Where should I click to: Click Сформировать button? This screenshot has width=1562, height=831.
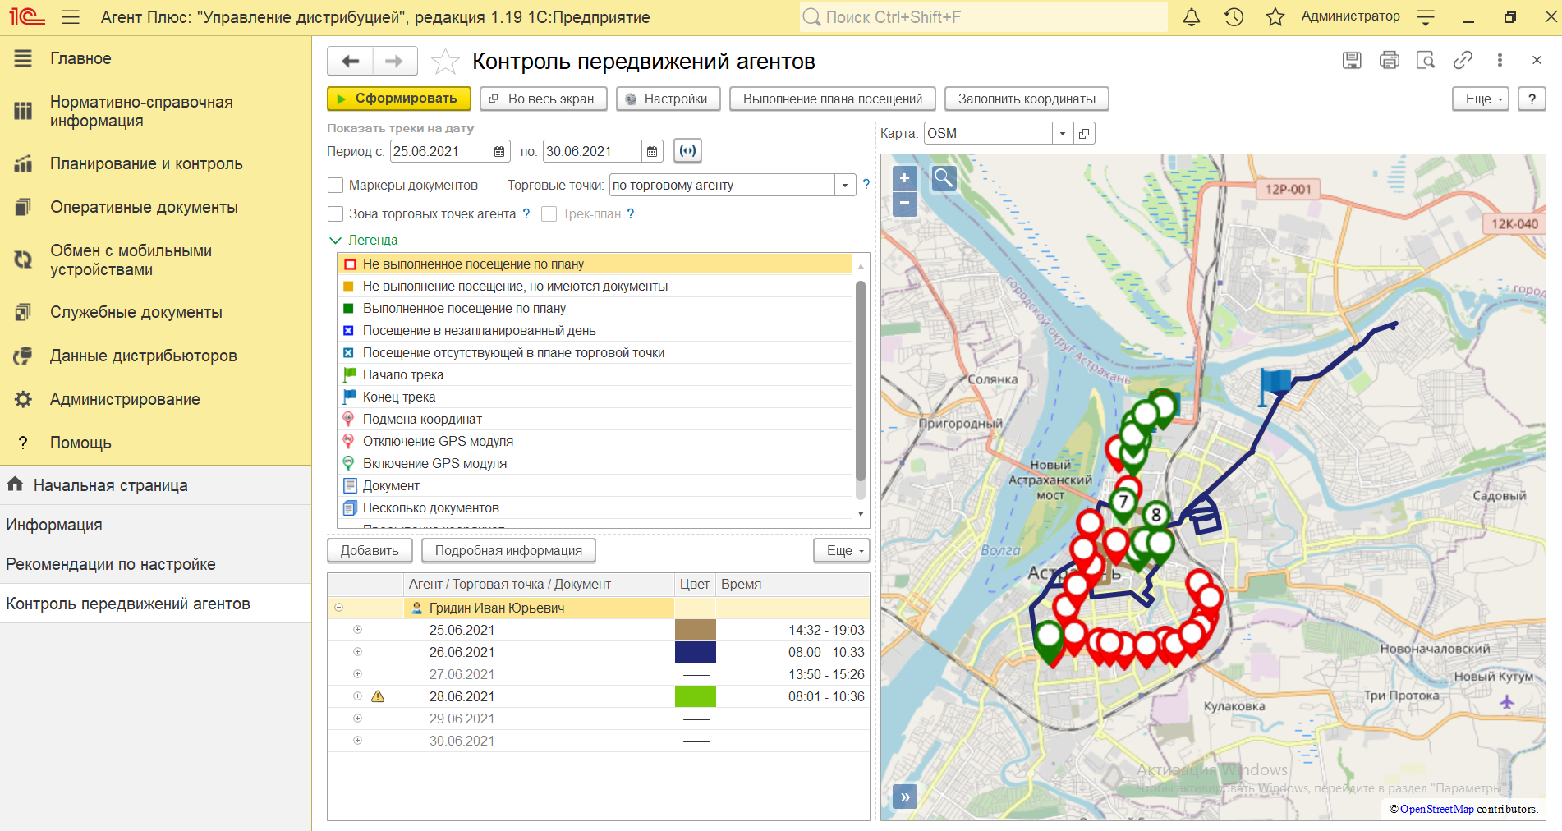(399, 99)
